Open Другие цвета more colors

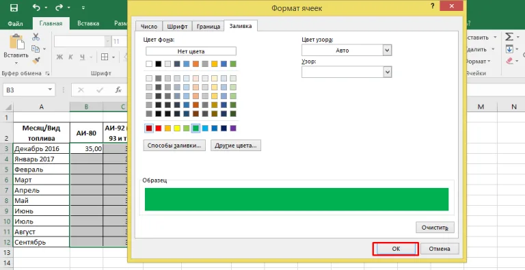point(236,146)
